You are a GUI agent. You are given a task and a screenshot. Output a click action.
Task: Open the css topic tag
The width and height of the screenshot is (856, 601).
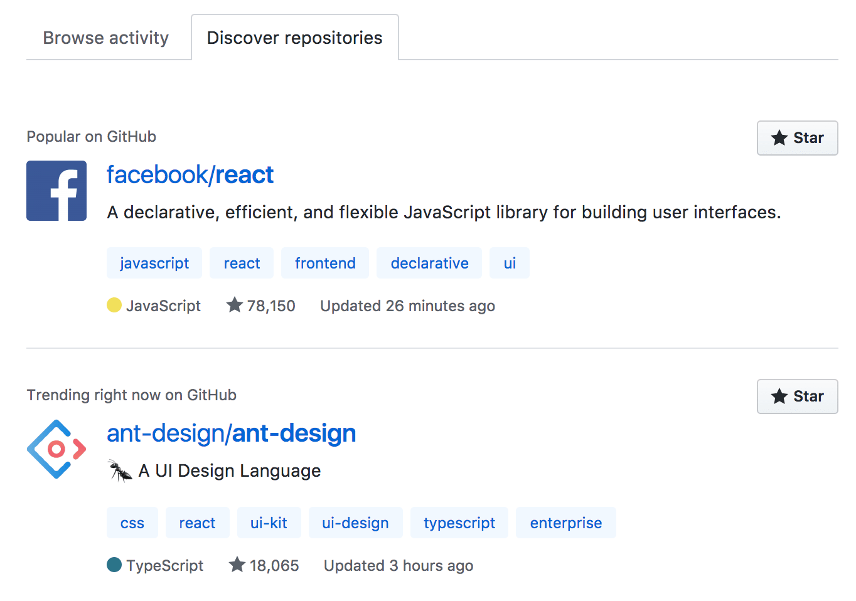coord(132,523)
